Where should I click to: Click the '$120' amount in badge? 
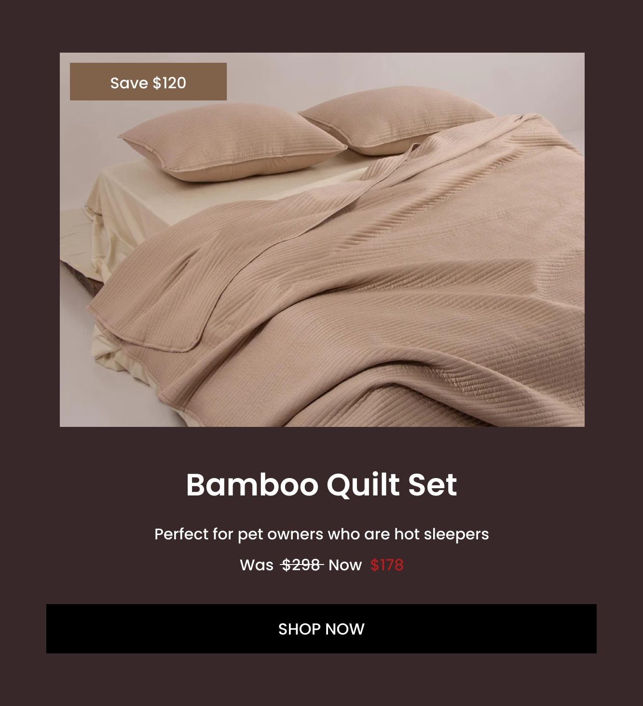169,83
